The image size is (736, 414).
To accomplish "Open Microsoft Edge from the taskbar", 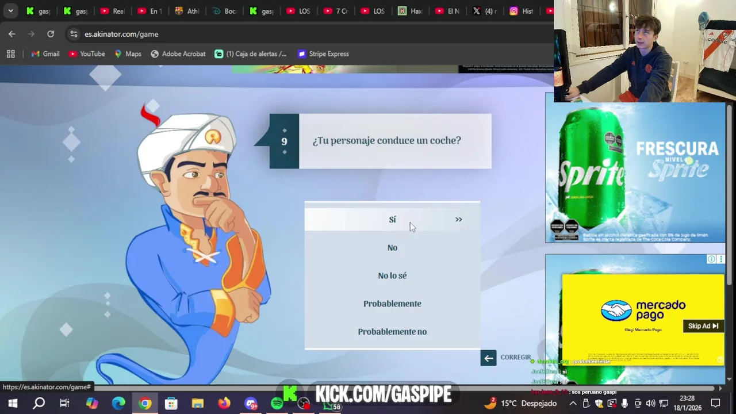I will click(x=118, y=403).
